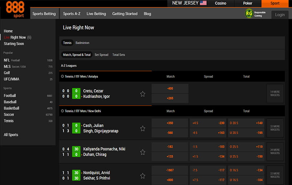Open Tennis in the sidebar Sports list

(28, 121)
